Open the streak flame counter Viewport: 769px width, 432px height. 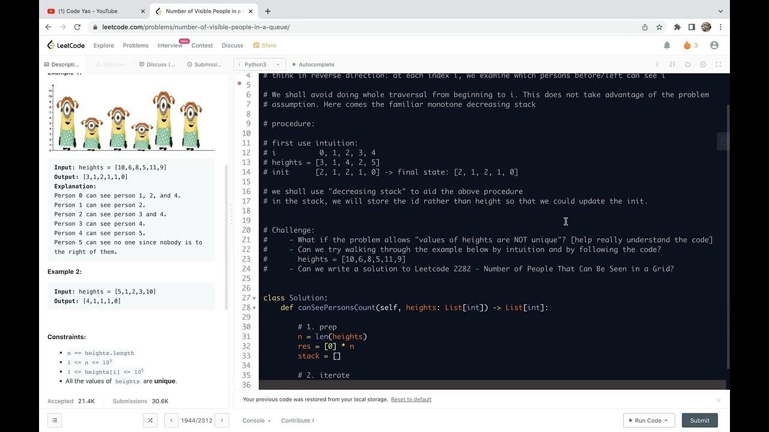tap(691, 45)
